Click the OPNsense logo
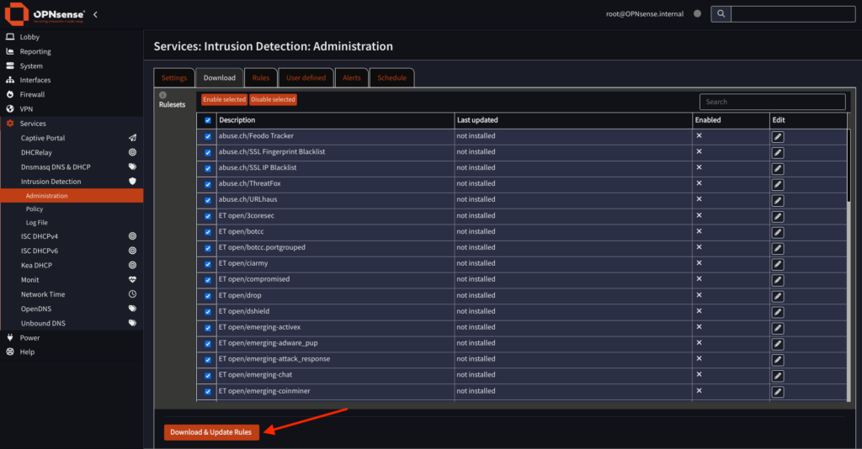The image size is (862, 449). point(45,14)
